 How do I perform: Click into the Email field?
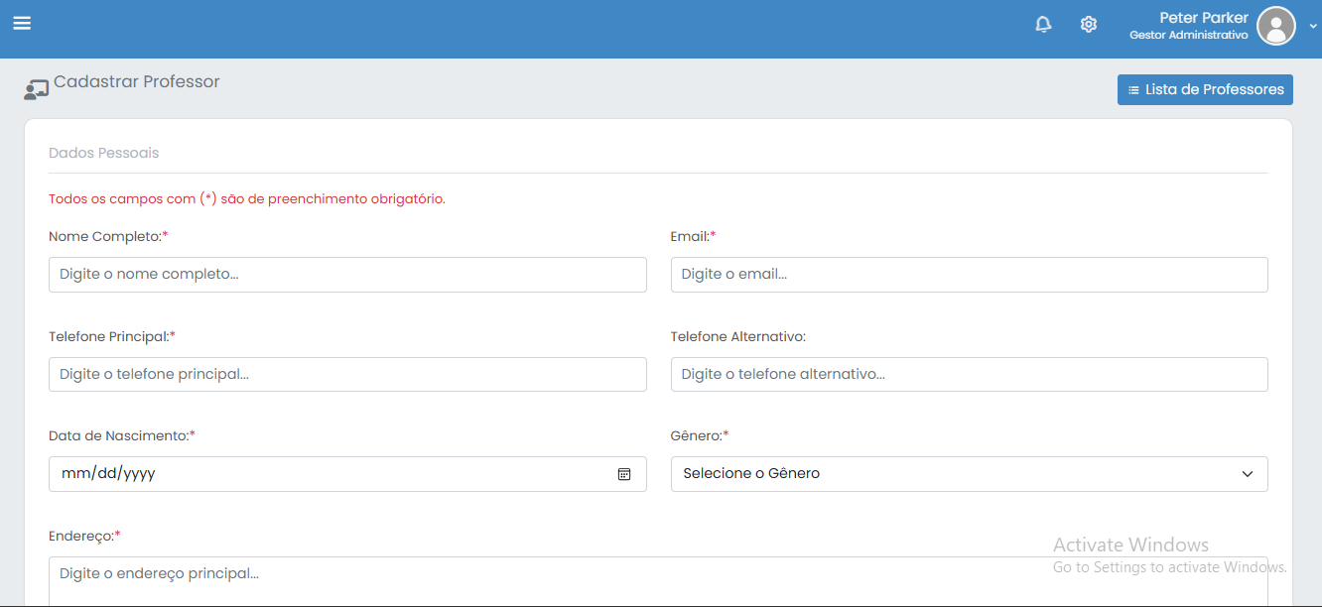[969, 275]
